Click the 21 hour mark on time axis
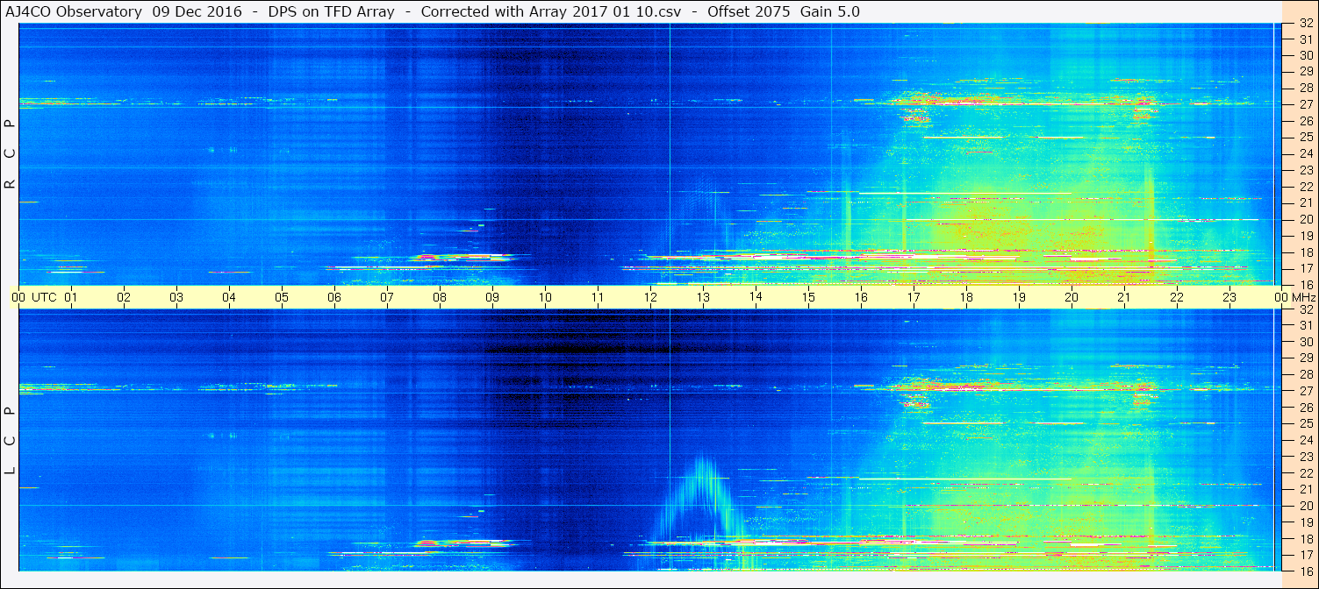The width and height of the screenshot is (1319, 589). [x=1124, y=297]
